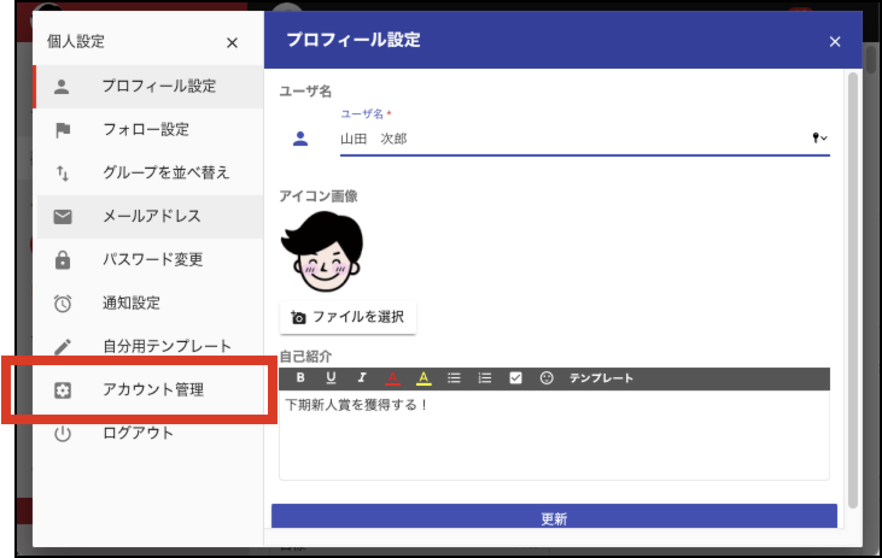Go to パスワード変更
The width and height of the screenshot is (882, 558).
[x=150, y=260]
